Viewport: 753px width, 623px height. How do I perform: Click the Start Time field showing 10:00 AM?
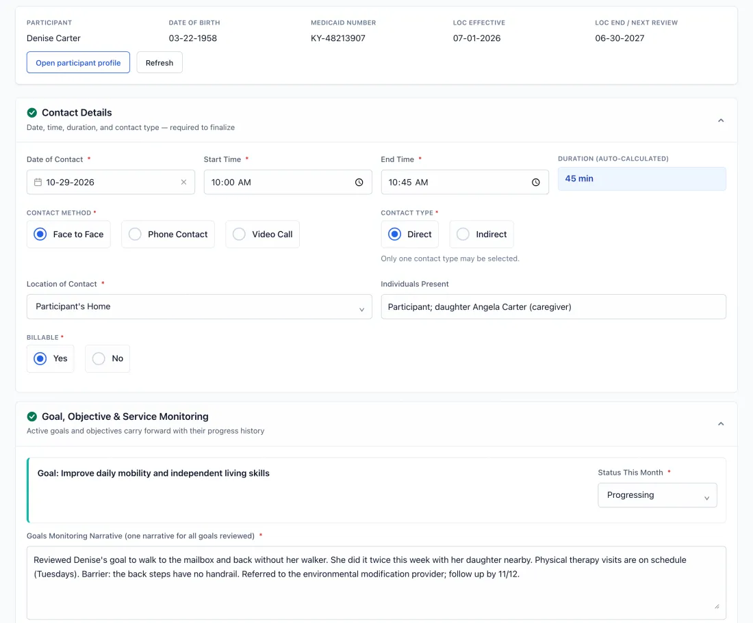coord(288,182)
